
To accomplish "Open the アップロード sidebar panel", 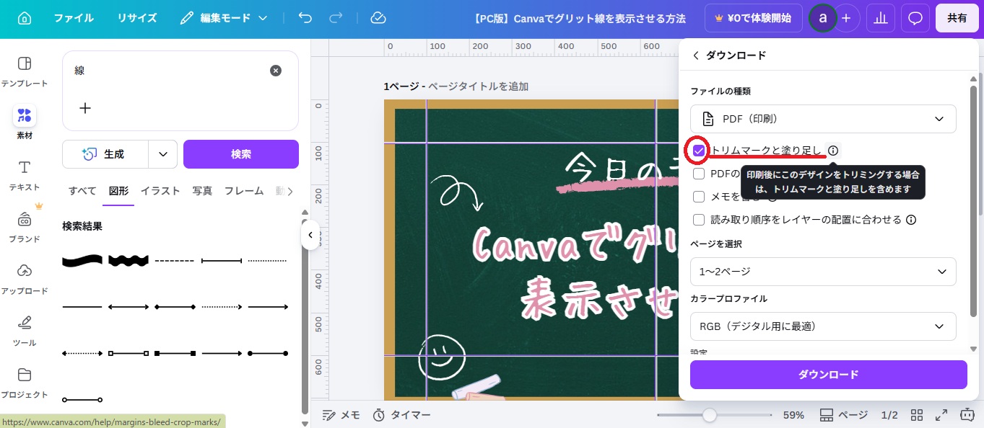I will coord(25,278).
